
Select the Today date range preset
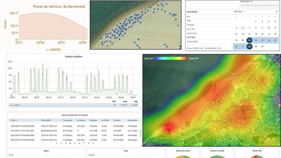[189, 21]
